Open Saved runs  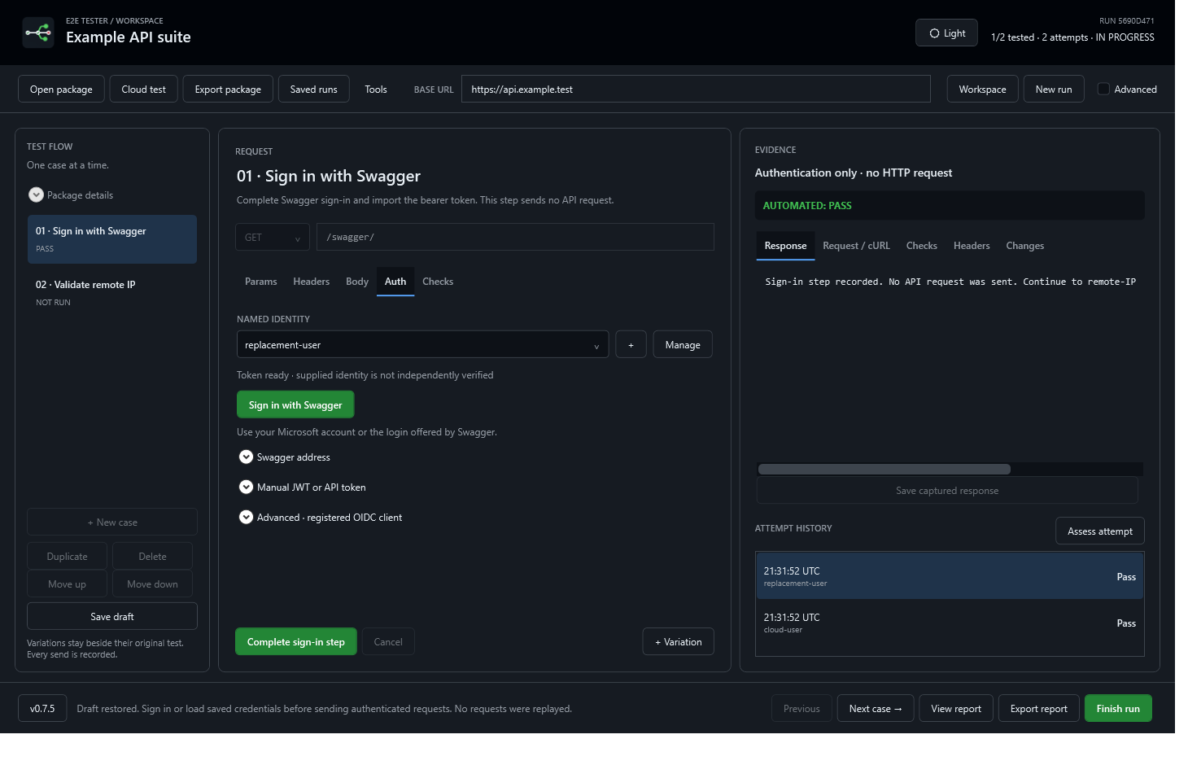pos(313,90)
